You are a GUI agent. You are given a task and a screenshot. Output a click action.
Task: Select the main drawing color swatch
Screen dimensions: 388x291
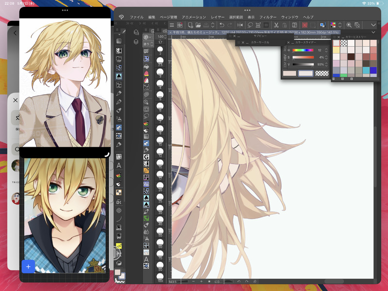118,273
